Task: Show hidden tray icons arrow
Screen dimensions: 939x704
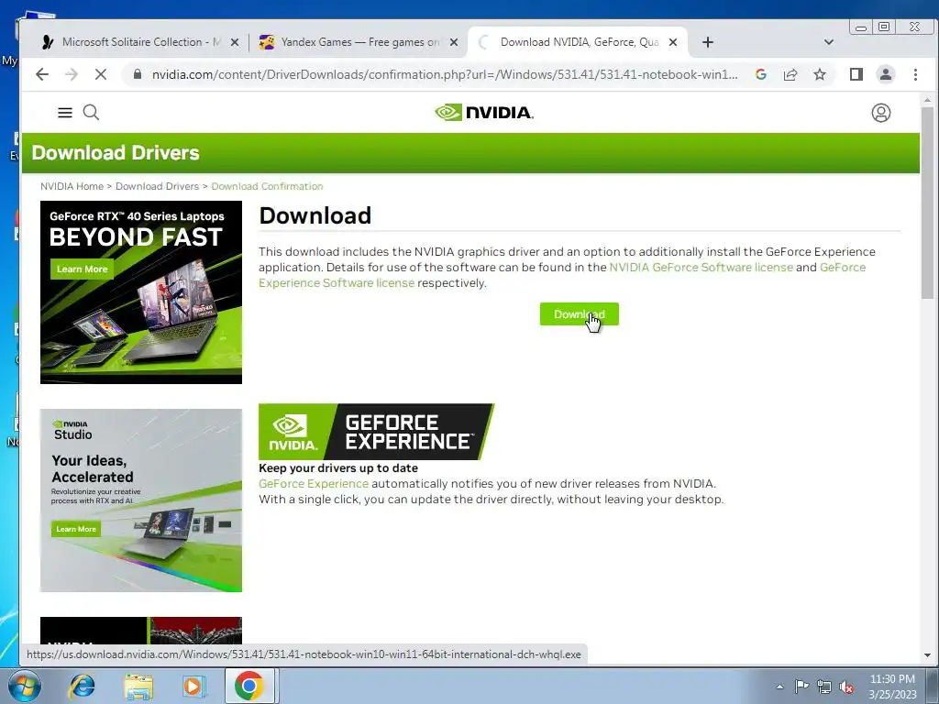Action: (779, 687)
